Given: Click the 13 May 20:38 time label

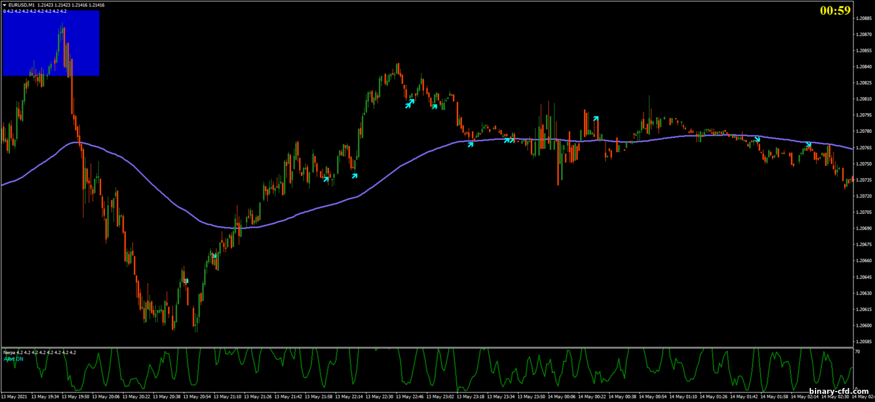Looking at the screenshot, I should pos(167,396).
